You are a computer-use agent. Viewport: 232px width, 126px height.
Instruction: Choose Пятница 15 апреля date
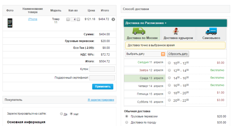[x=144, y=94]
